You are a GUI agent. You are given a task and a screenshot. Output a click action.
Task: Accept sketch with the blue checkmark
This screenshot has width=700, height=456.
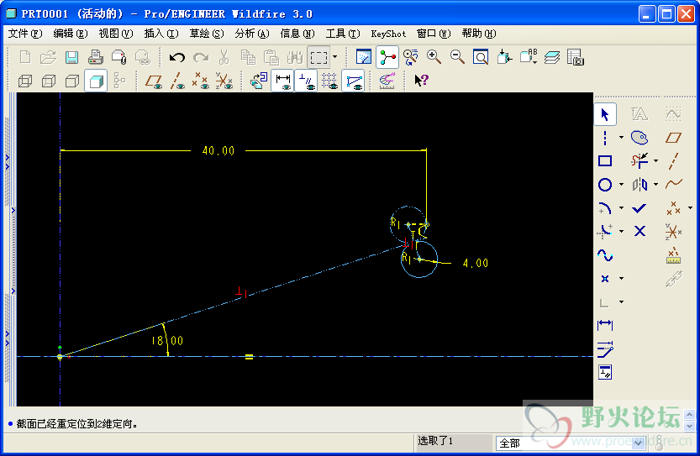point(639,208)
